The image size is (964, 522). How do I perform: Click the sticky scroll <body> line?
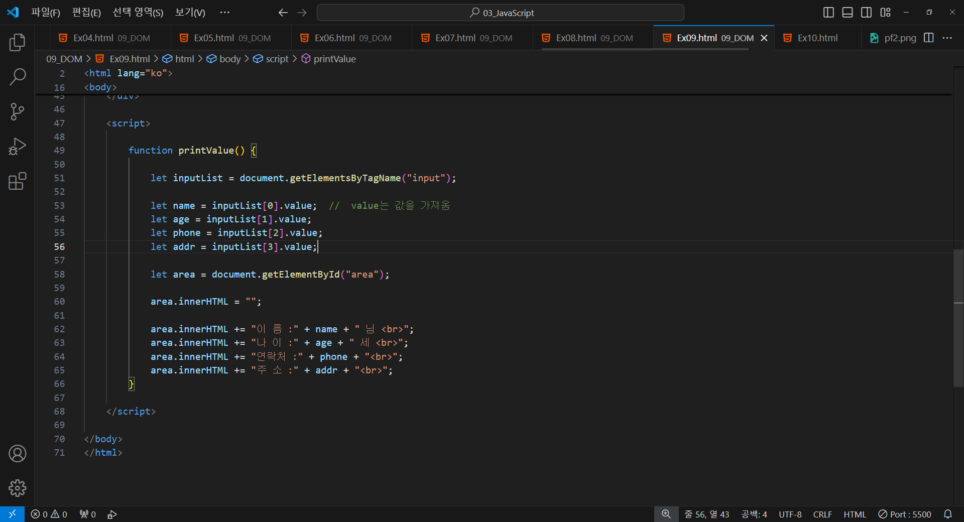point(100,87)
